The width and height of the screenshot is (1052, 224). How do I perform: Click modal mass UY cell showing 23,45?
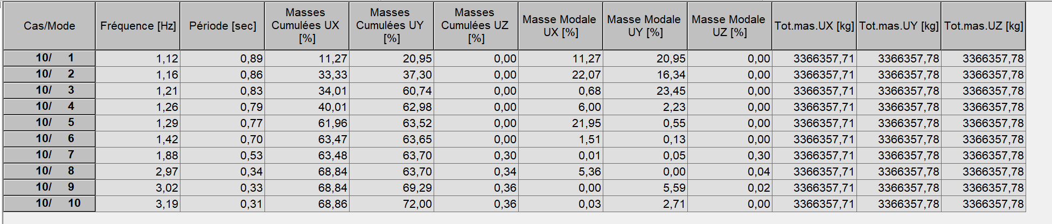(x=645, y=90)
